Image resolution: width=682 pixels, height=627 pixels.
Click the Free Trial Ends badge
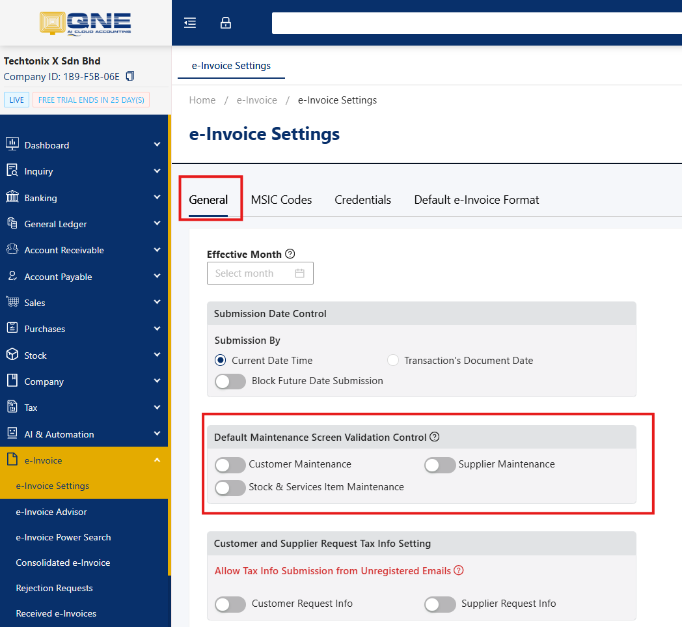coord(91,100)
